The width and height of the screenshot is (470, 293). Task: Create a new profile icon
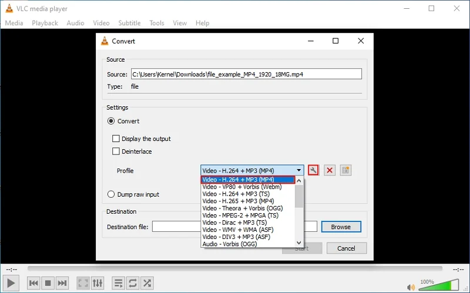(345, 170)
